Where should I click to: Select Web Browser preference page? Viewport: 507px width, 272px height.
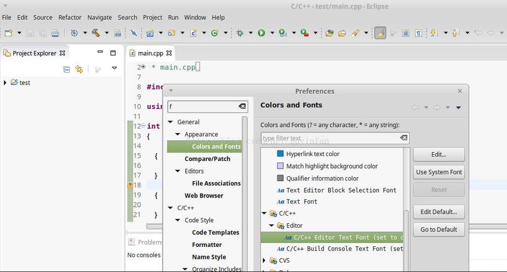204,196
